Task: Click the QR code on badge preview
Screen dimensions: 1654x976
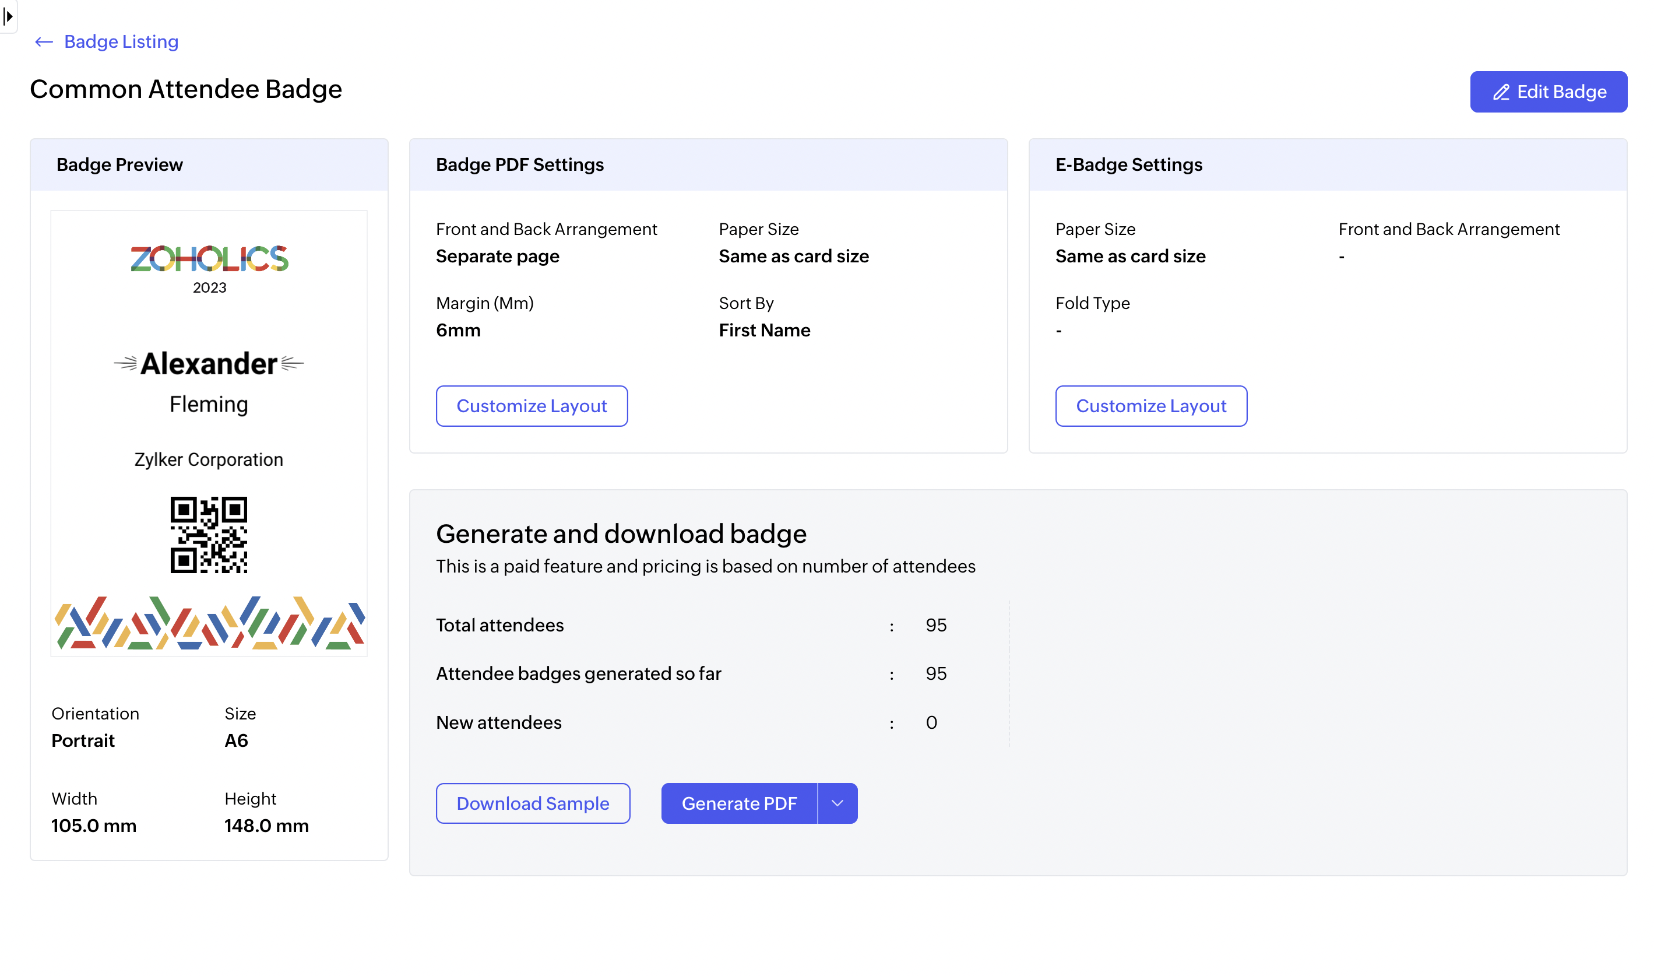Action: [x=209, y=535]
